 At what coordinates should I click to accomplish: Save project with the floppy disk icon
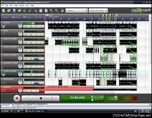pos(14,11)
